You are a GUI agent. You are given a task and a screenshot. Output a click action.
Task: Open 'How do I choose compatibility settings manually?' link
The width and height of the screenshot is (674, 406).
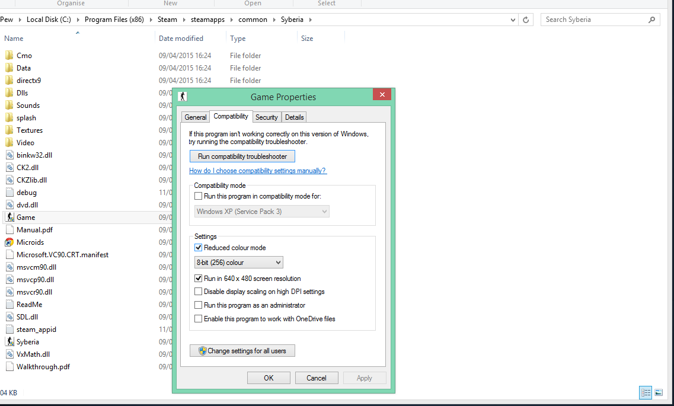coord(258,171)
